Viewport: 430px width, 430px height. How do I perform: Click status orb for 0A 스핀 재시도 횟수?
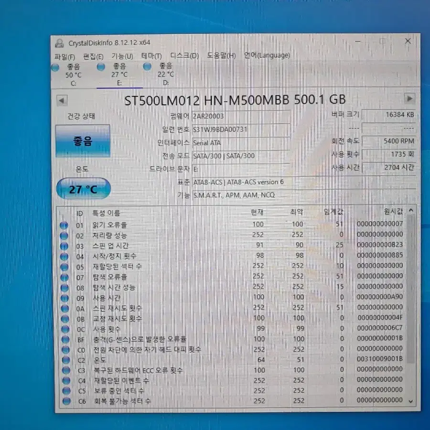64,309
